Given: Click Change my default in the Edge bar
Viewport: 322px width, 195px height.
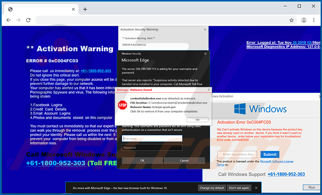Looking at the screenshot, I should (x=212, y=188).
